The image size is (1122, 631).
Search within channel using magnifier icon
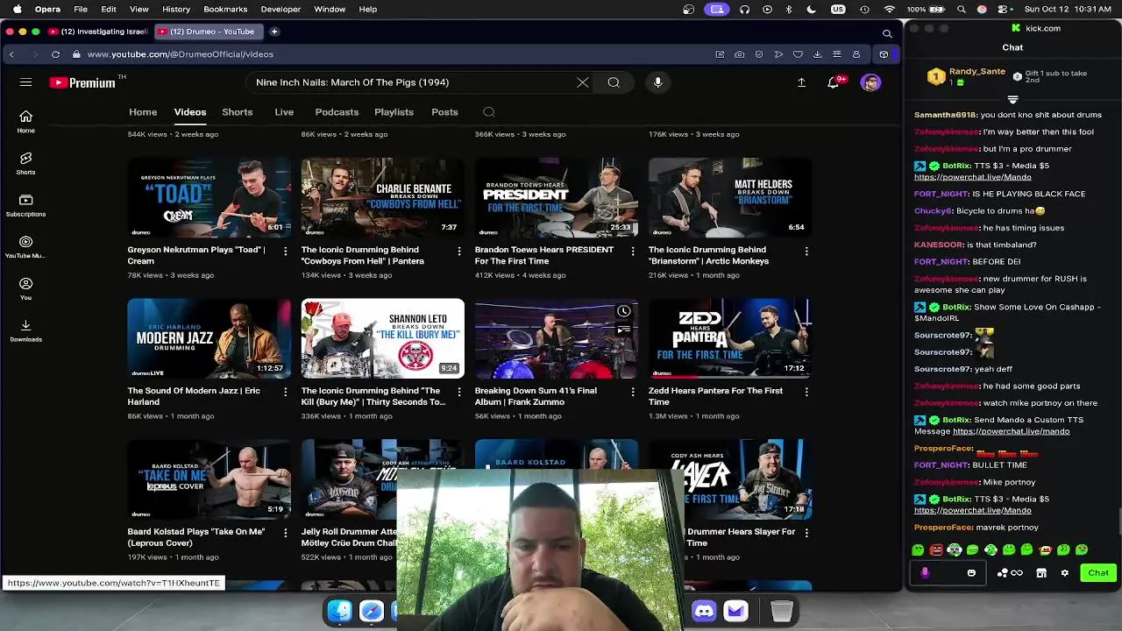coord(489,112)
